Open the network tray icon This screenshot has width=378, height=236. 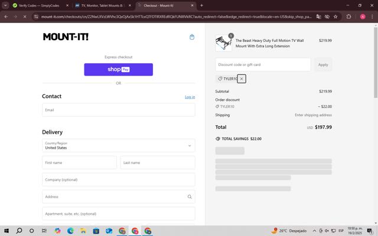[333, 231]
